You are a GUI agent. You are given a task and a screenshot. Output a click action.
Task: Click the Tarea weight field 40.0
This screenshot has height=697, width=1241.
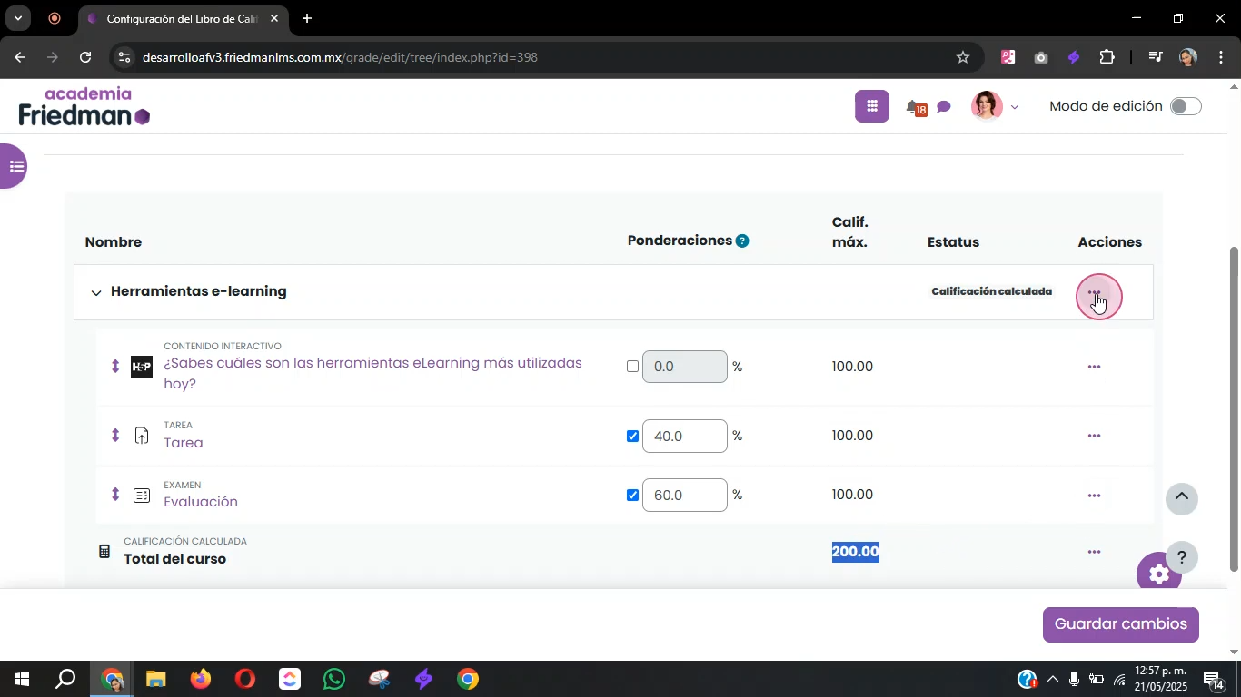tap(684, 437)
